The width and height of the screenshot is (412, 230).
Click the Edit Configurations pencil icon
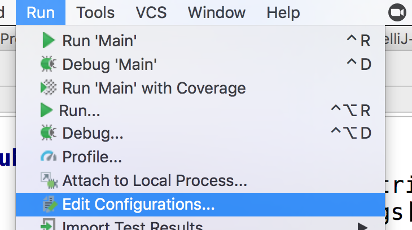[x=50, y=204]
